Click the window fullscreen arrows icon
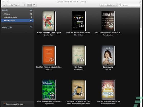The height and width of the screenshot is (107, 143). point(140,2)
